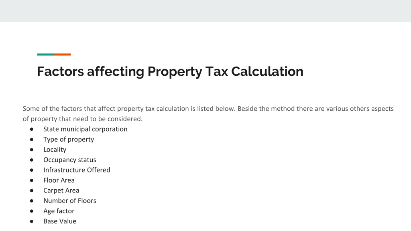Click the bullet dot beside "Locality"

(x=32, y=150)
